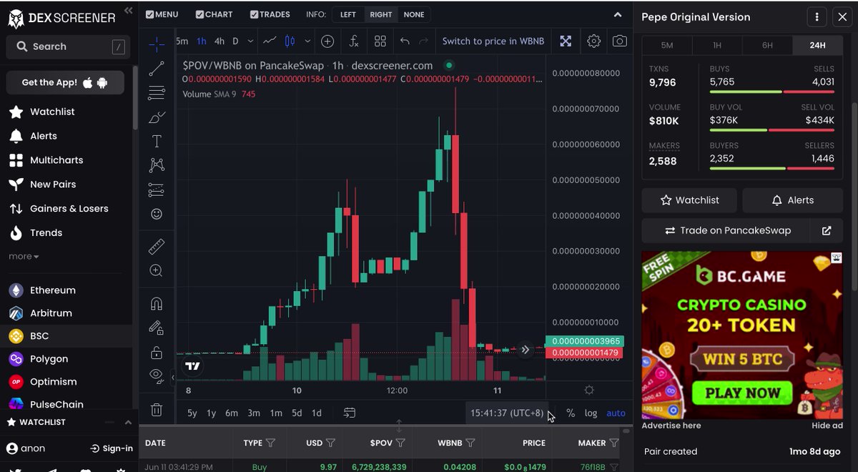Open chart settings gear in top toolbar
Viewport: 858px width, 472px height.
click(593, 41)
